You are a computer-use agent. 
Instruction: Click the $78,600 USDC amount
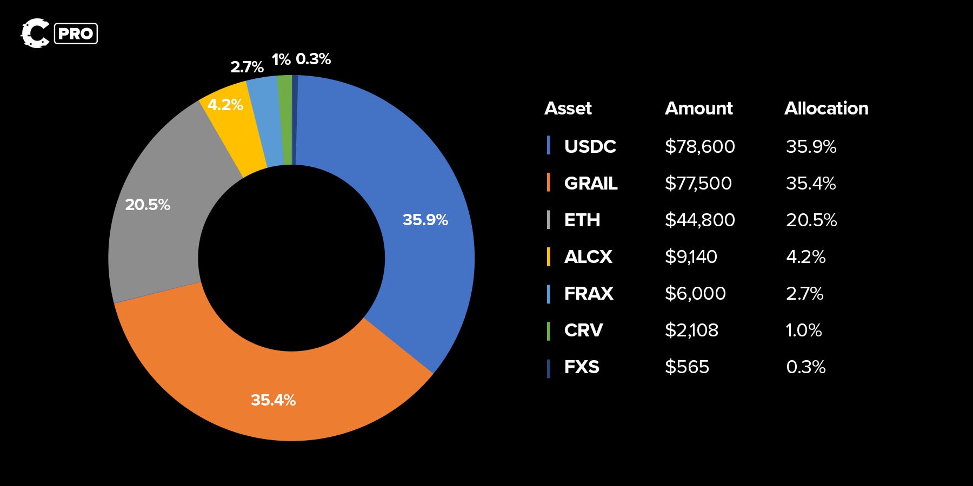(699, 146)
